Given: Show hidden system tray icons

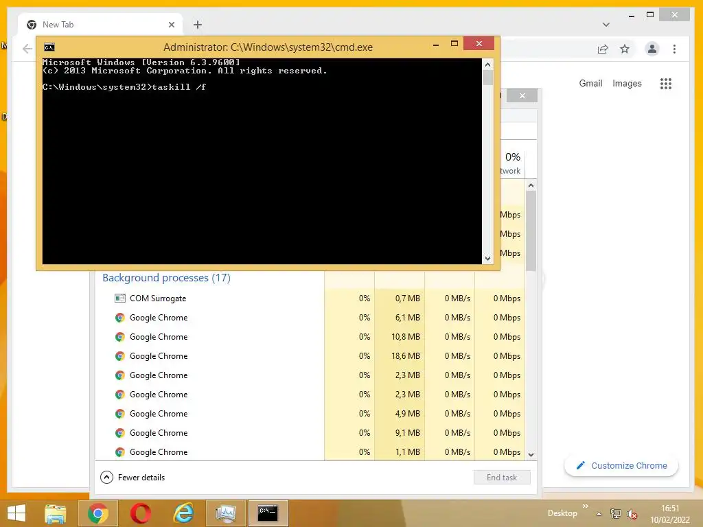Looking at the screenshot, I should coord(599,514).
